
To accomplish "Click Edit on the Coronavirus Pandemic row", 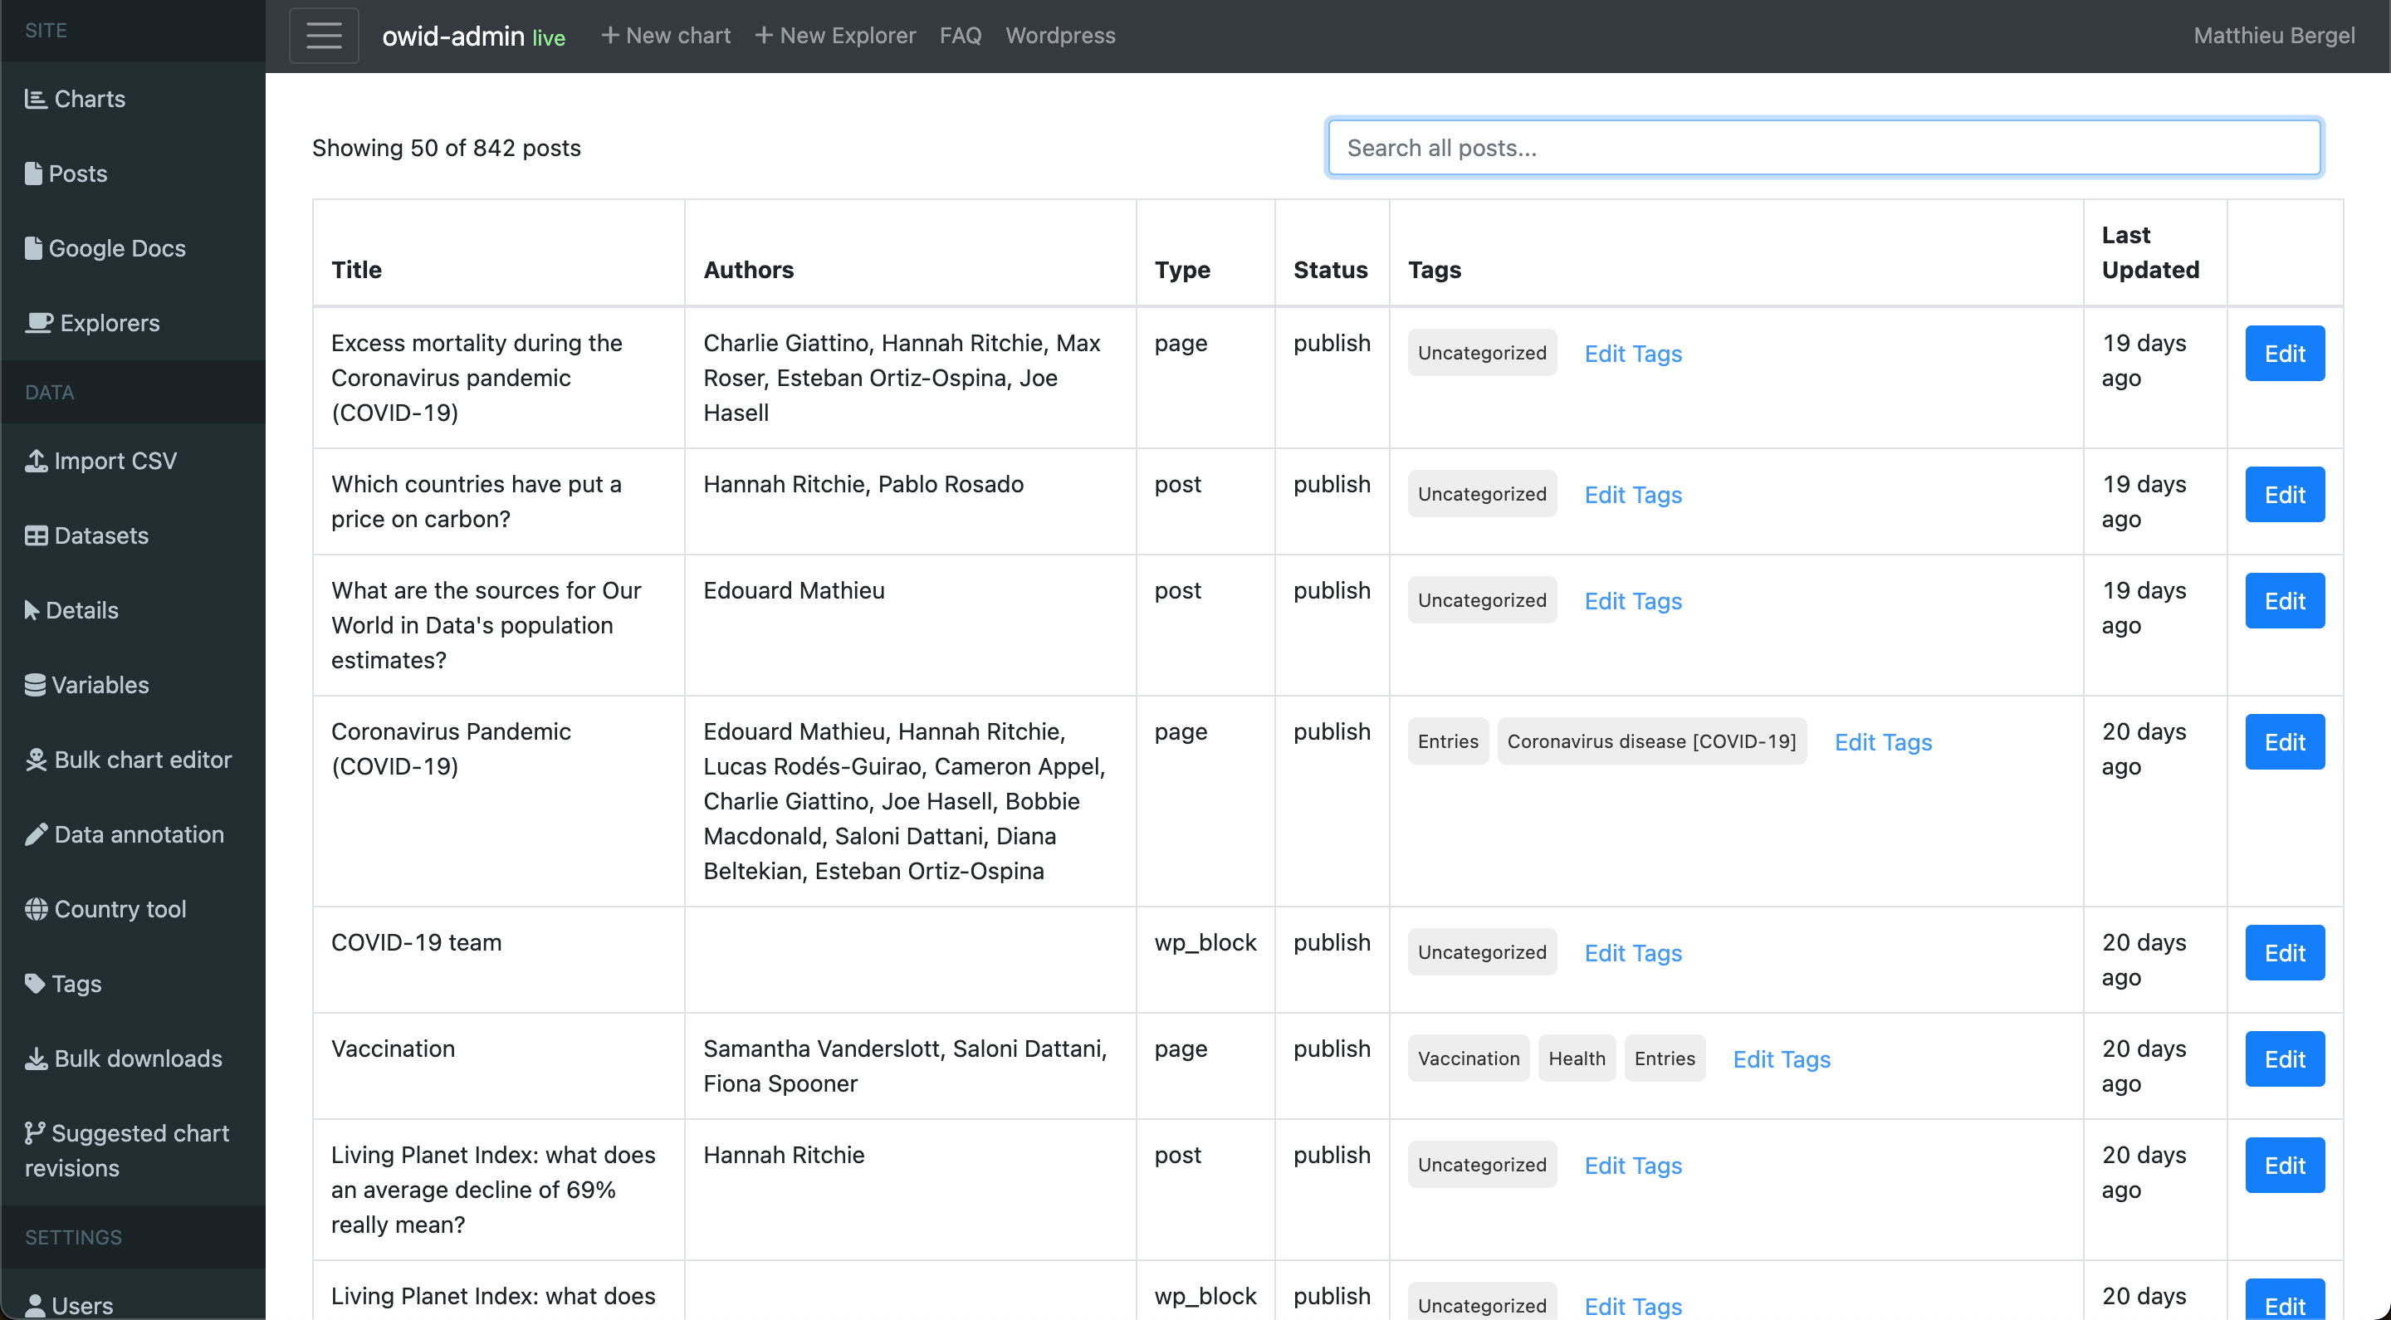I will pyautogui.click(x=2284, y=741).
